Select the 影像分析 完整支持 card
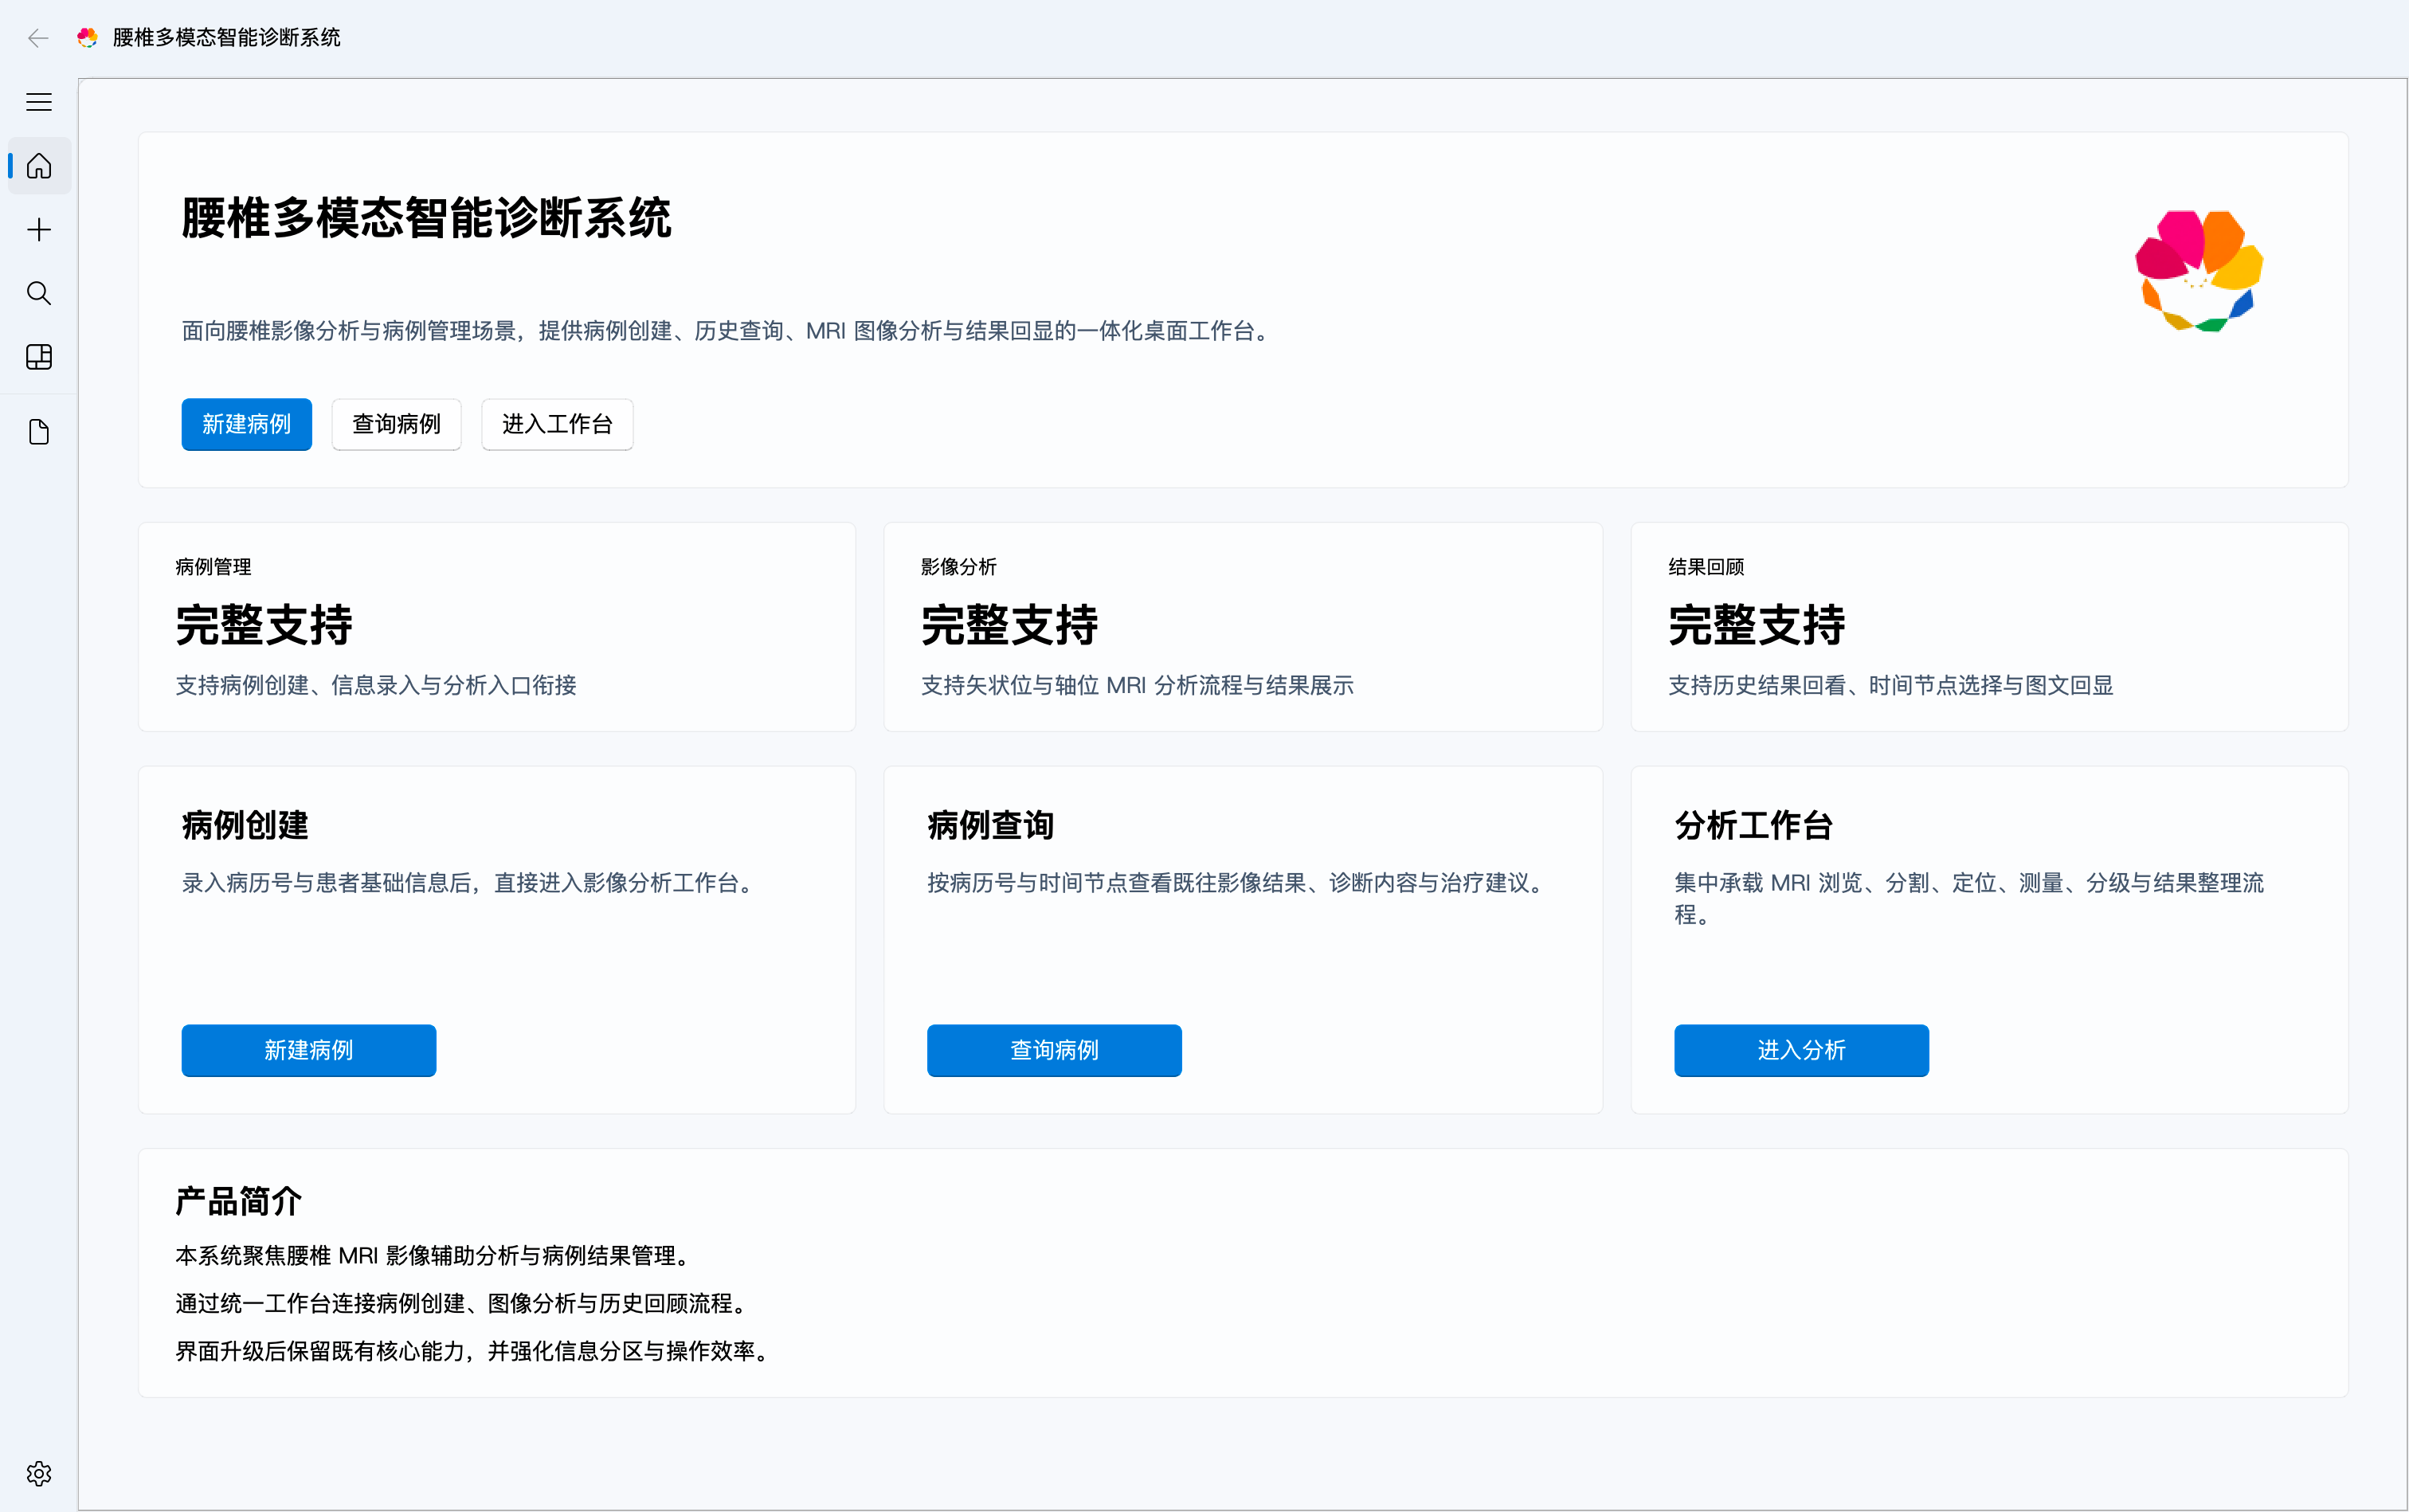The height and width of the screenshot is (1512, 2409). click(1242, 627)
